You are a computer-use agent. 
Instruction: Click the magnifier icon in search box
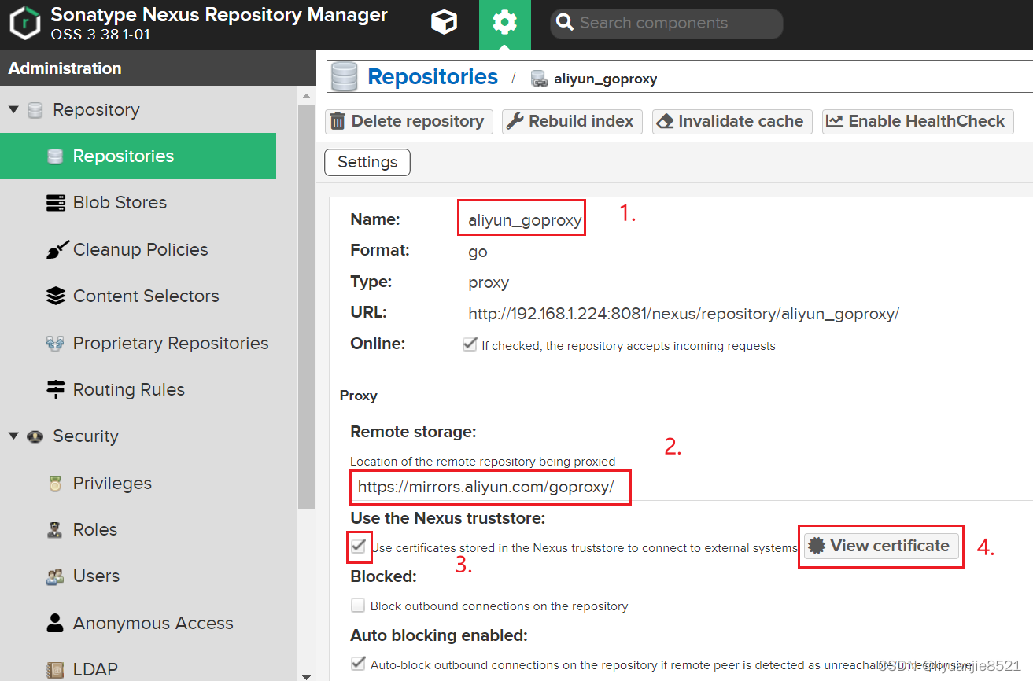pyautogui.click(x=564, y=23)
